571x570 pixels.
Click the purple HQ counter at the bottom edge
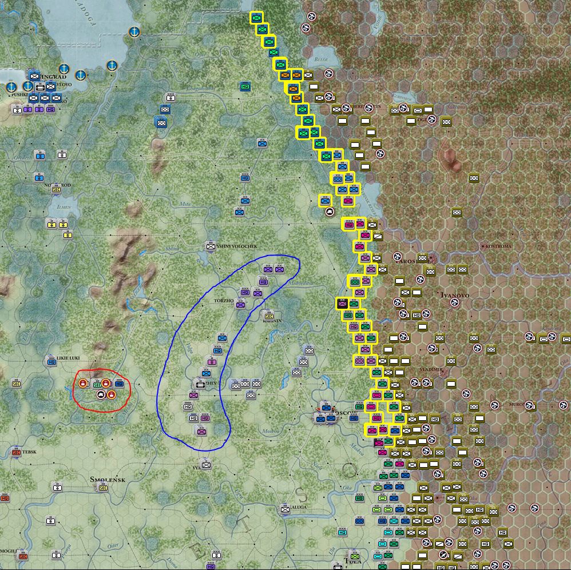tap(211, 566)
